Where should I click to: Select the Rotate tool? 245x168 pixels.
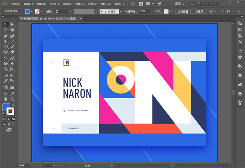click(6, 58)
